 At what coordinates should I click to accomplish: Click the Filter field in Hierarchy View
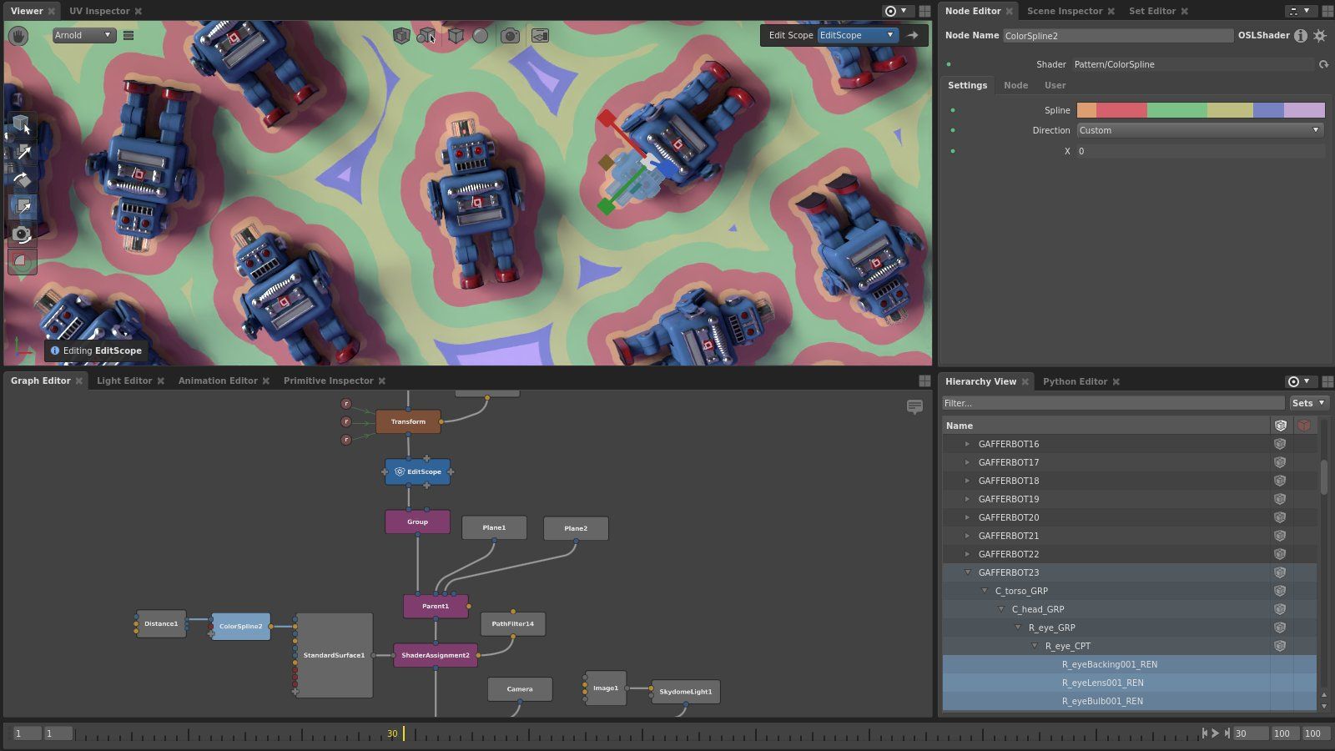[x=1110, y=403]
